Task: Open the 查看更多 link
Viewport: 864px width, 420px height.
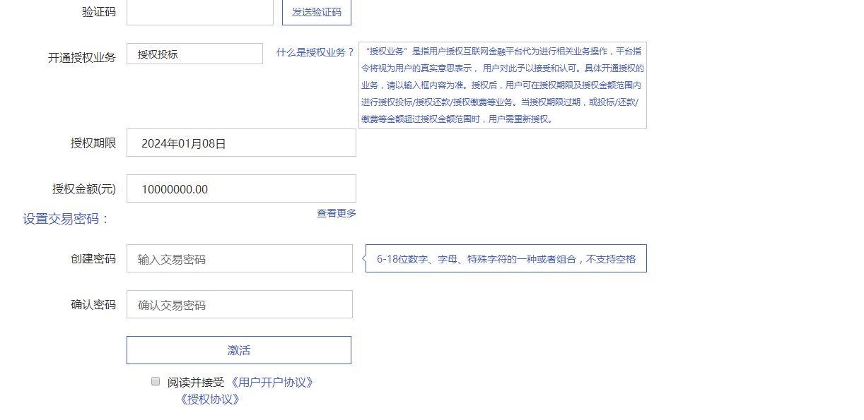Action: click(x=337, y=212)
